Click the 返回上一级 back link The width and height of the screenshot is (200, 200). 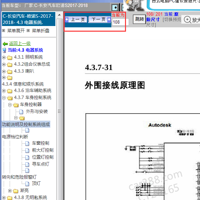tap(20, 43)
